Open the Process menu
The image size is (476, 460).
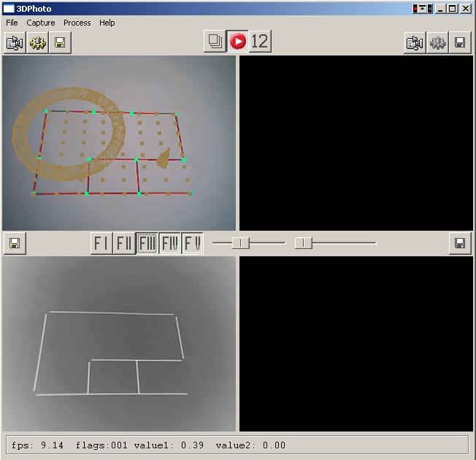click(x=77, y=23)
